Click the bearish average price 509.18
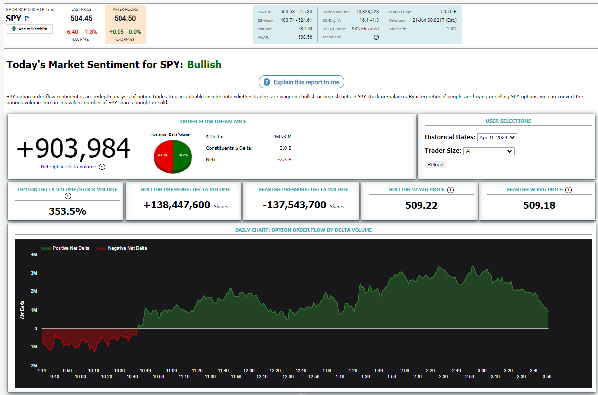This screenshot has height=395, width=598. pyautogui.click(x=539, y=205)
